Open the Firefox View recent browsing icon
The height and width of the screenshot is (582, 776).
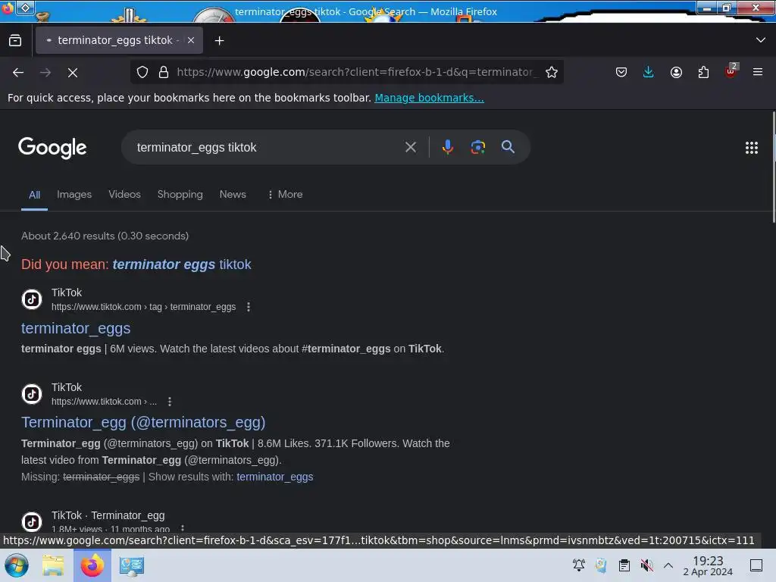(x=15, y=41)
